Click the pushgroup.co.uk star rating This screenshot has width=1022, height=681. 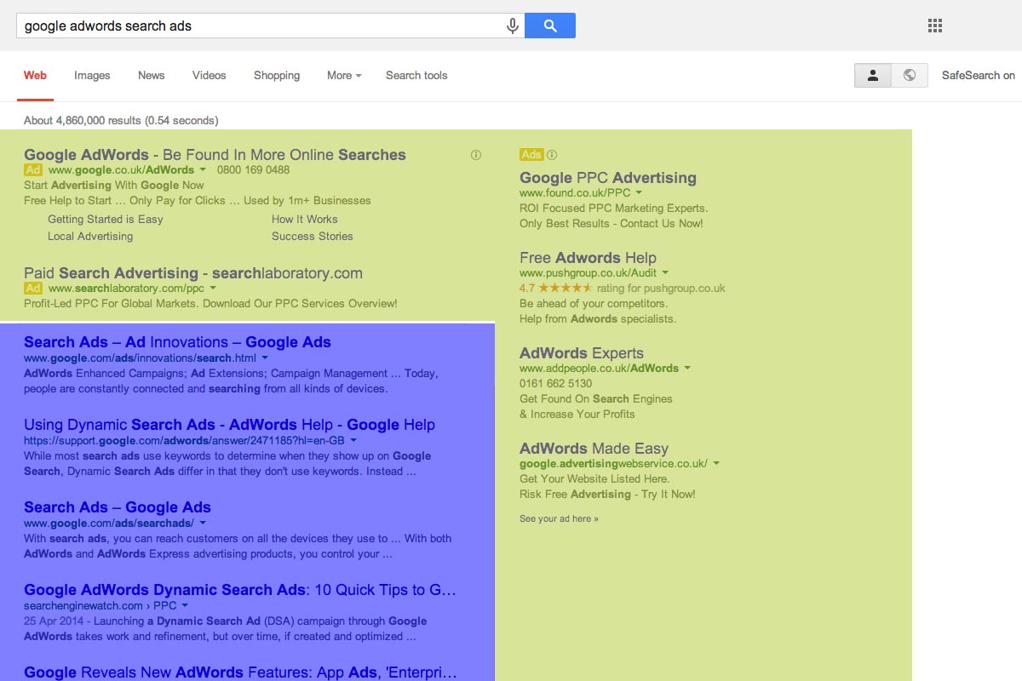tap(566, 289)
